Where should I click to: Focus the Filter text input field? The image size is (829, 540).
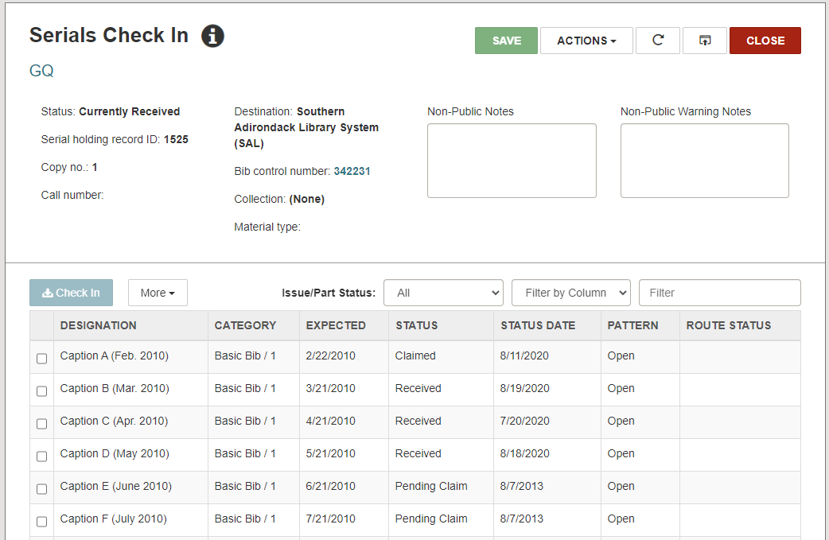(719, 293)
